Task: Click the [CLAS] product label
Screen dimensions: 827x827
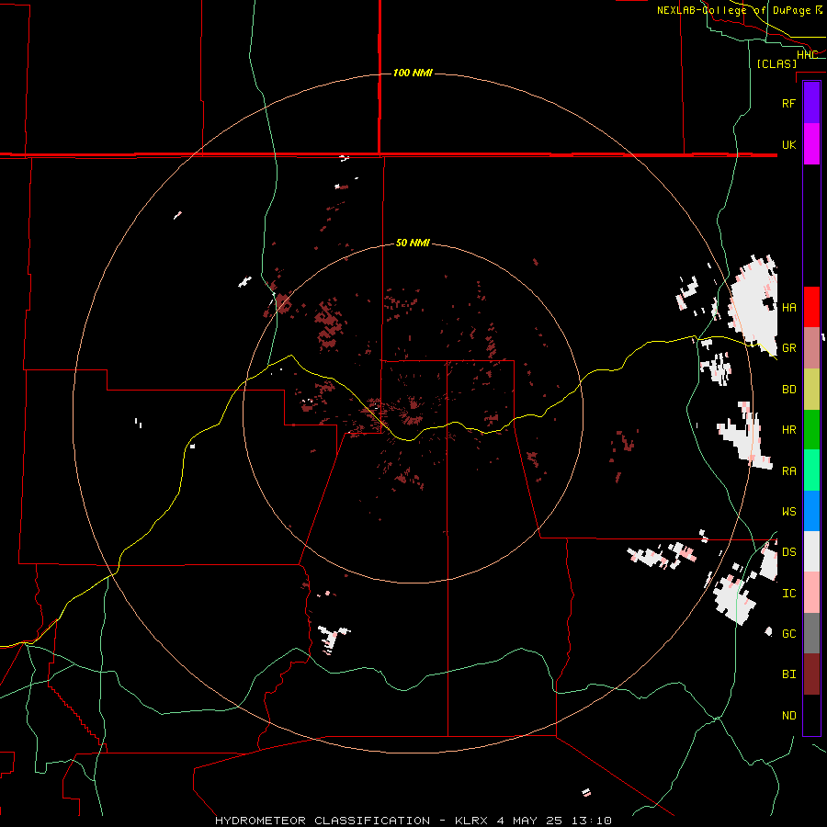Action: pos(776,63)
